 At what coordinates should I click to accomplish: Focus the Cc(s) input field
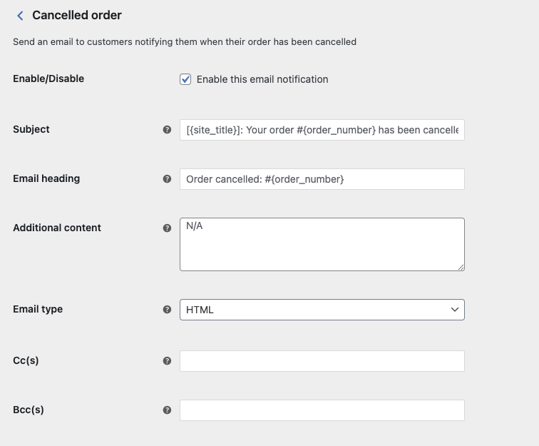[322, 361]
